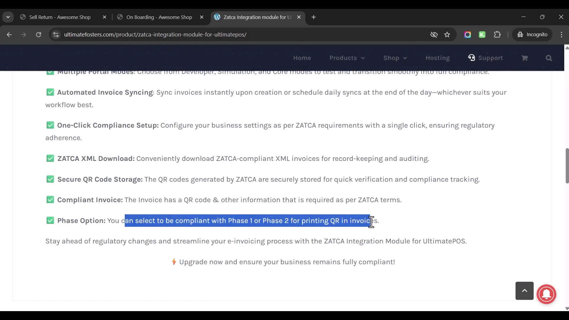Click the site search magnifier icon
This screenshot has height=320, width=569.
[549, 58]
